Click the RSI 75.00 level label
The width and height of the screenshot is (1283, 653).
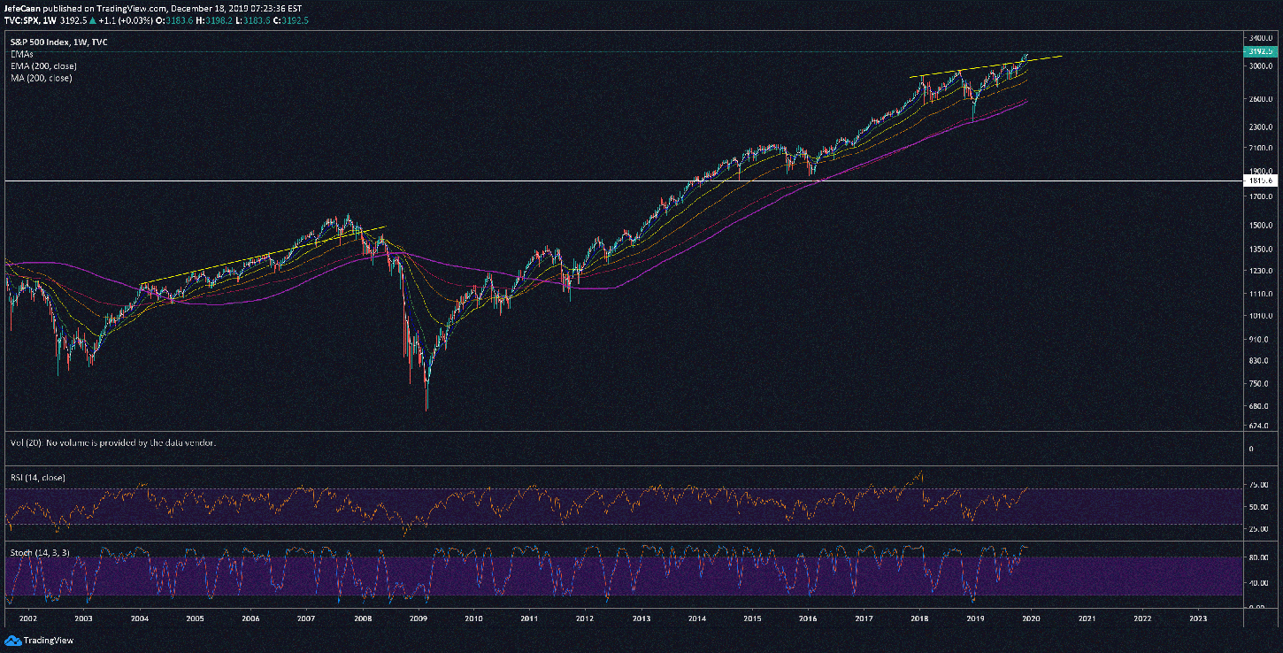pos(1260,485)
